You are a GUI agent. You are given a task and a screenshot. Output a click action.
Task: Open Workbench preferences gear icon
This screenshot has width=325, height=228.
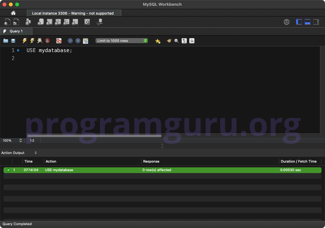coord(287,22)
